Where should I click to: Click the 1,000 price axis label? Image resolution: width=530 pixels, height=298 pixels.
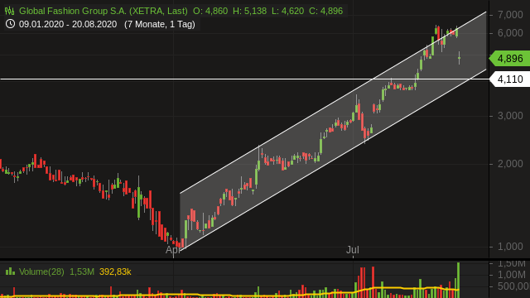tap(510, 247)
